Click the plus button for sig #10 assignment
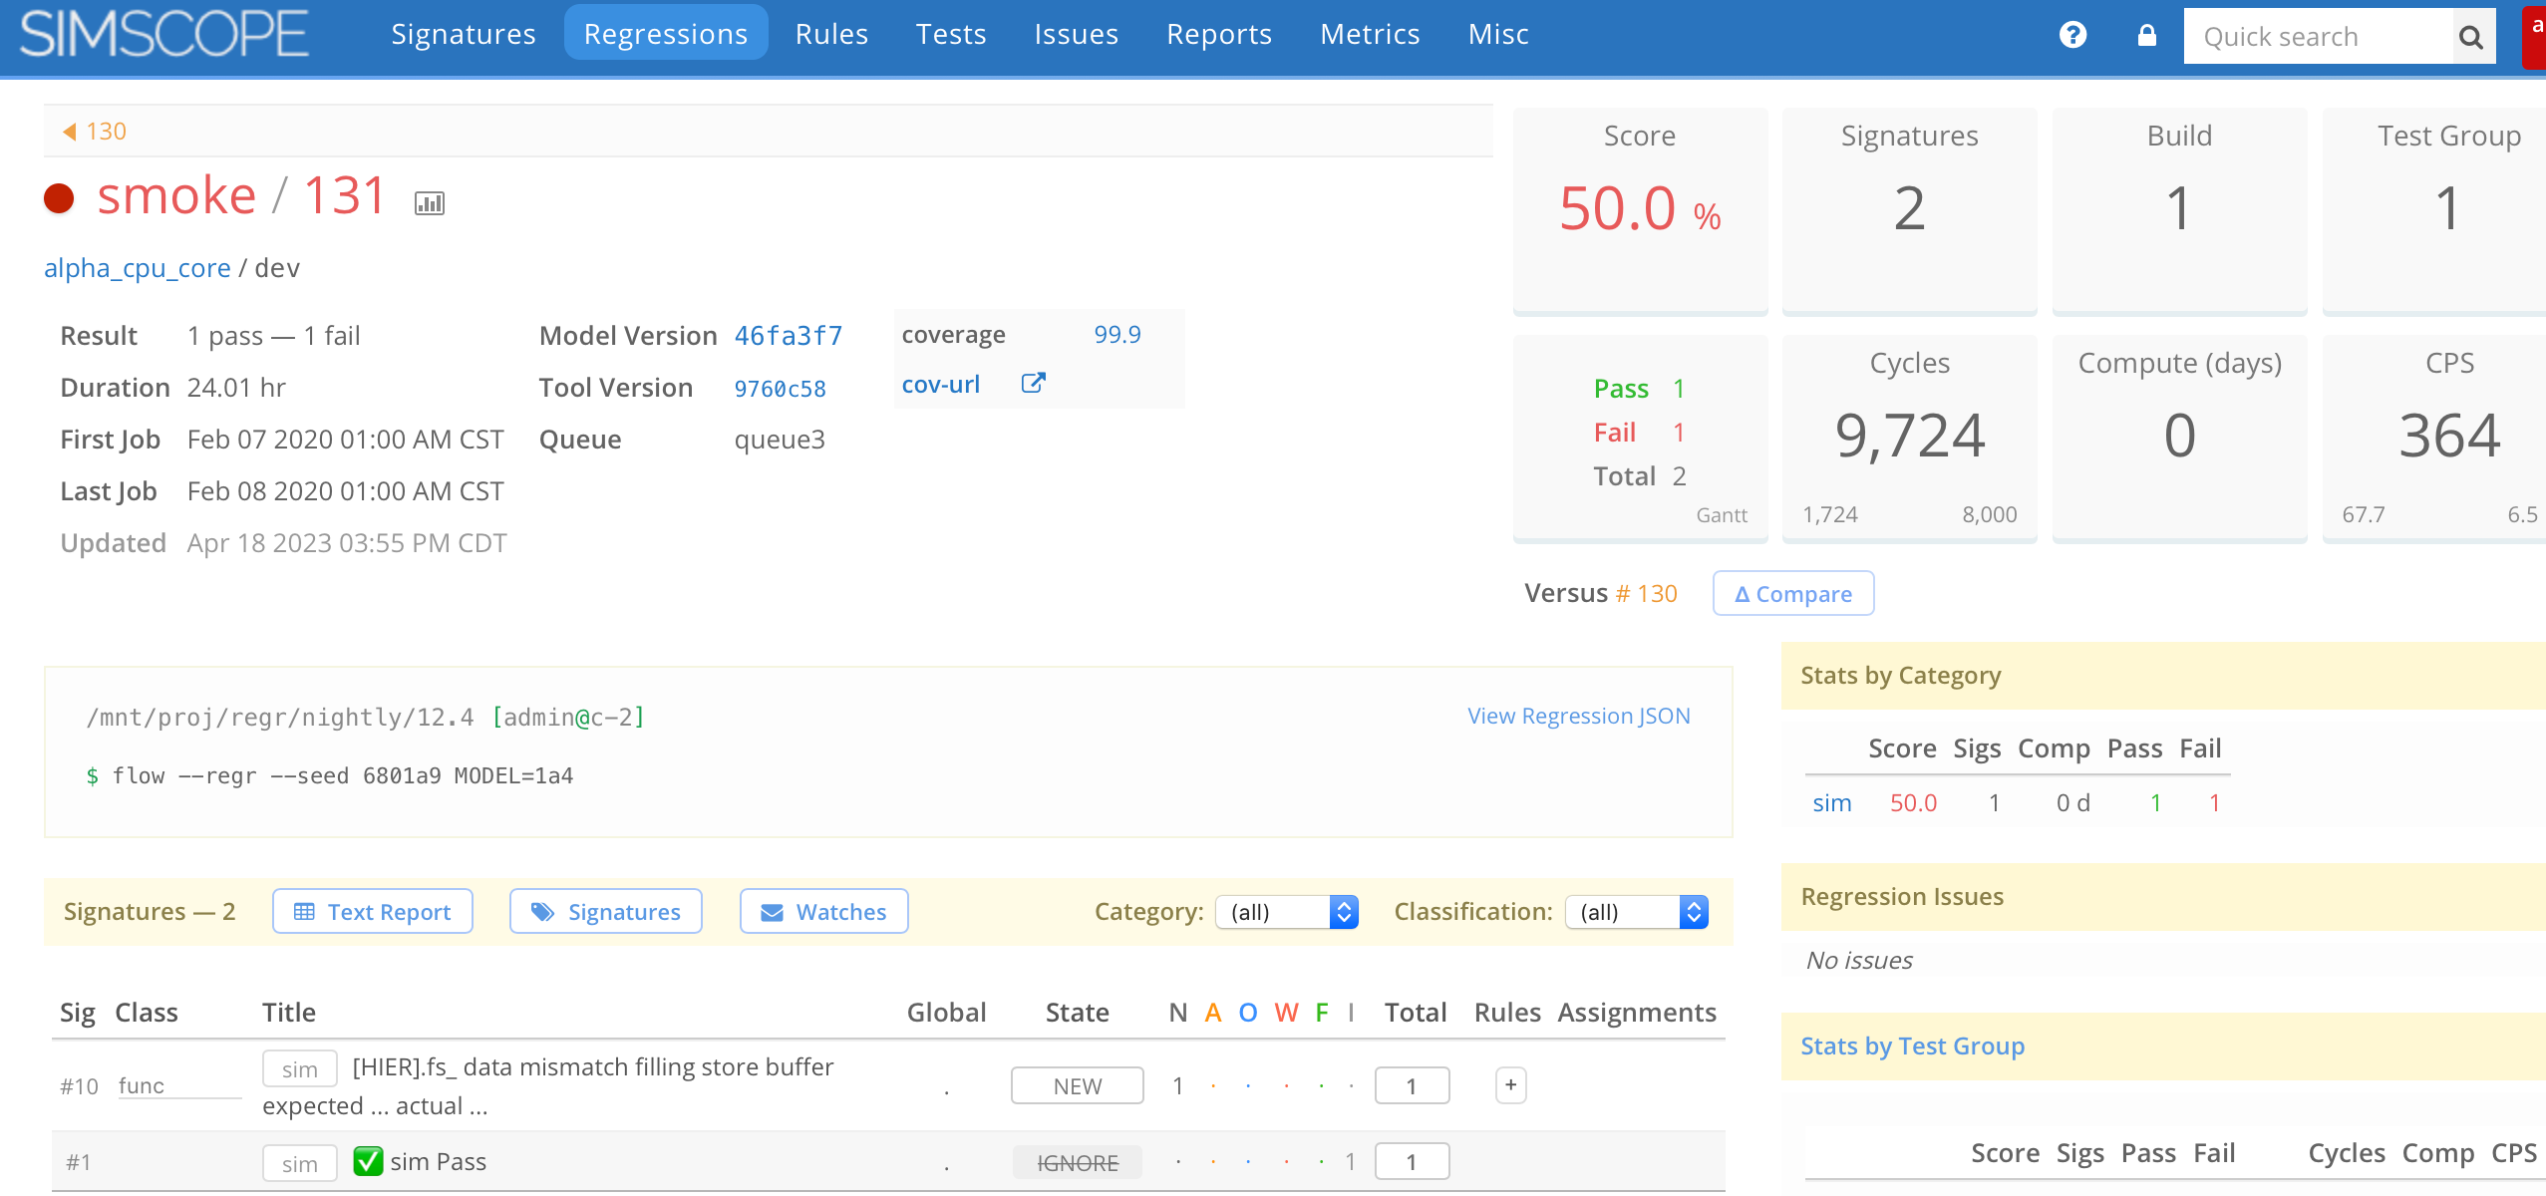This screenshot has height=1196, width=2546. [1511, 1085]
